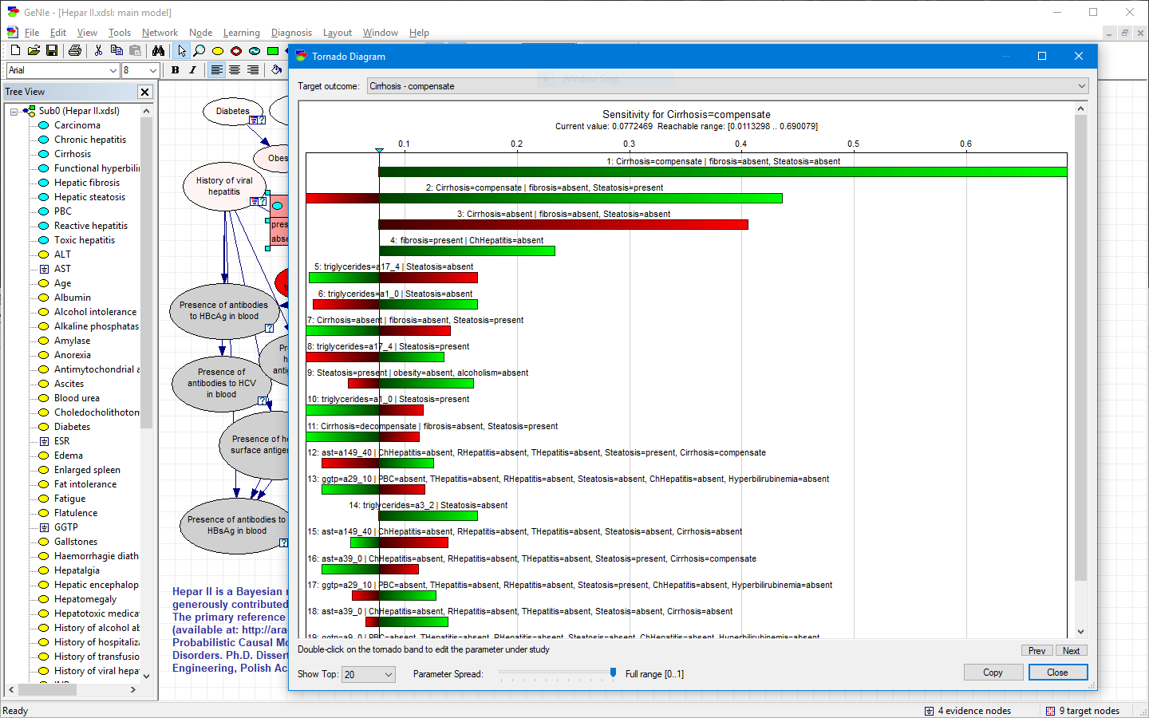Open the Show Top dropdown

coord(389,674)
